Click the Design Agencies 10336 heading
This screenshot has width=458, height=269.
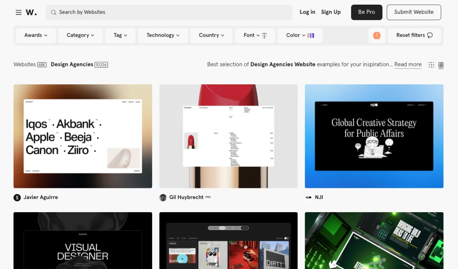pyautogui.click(x=79, y=65)
